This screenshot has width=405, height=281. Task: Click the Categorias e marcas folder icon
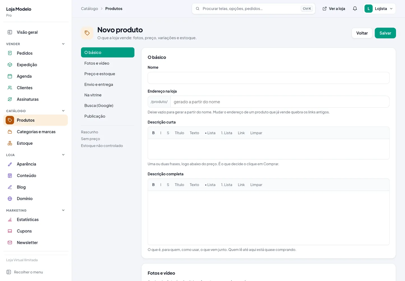[10, 132]
